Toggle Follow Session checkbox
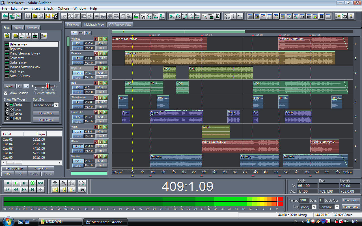Image resolution: width=362 pixels, height=226 pixels. (6, 93)
